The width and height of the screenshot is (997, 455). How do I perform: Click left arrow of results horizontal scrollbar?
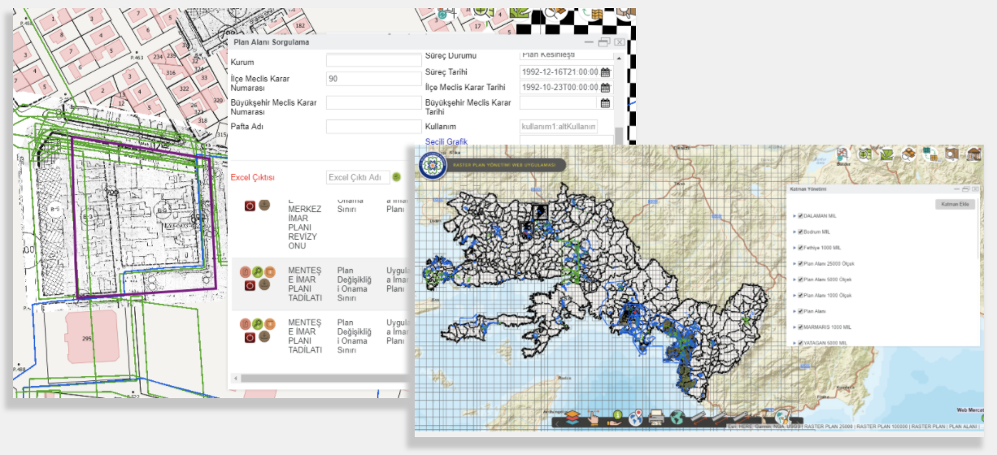click(x=236, y=379)
